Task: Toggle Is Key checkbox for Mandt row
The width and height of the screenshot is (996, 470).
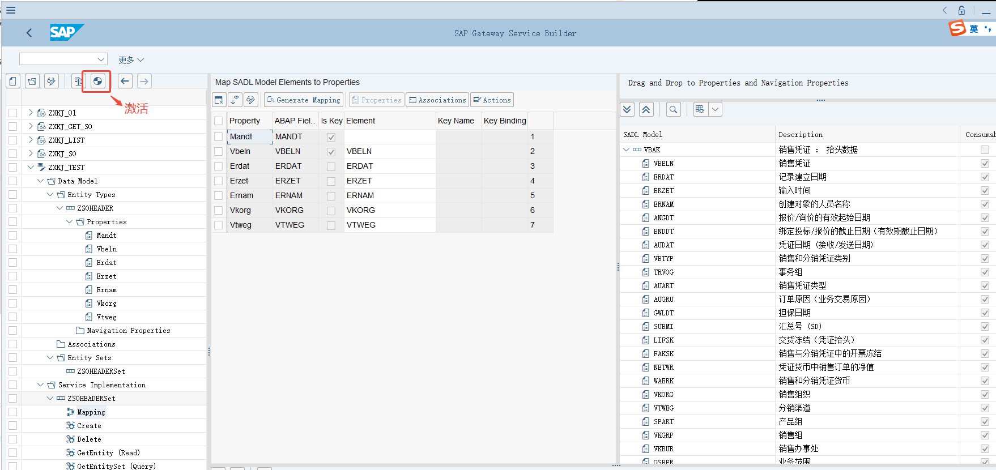Action: tap(331, 137)
